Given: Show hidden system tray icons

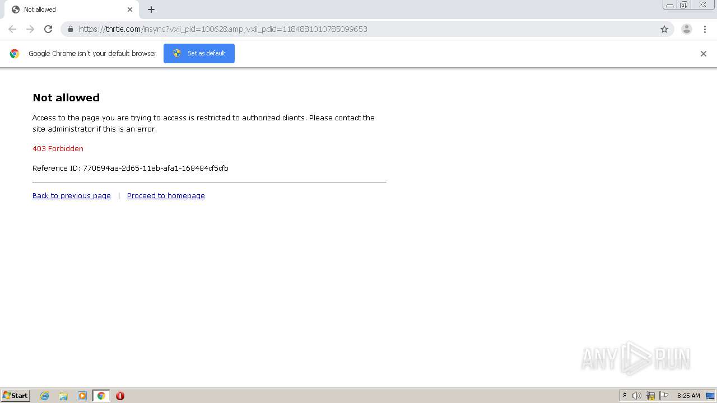Looking at the screenshot, I should (x=625, y=396).
